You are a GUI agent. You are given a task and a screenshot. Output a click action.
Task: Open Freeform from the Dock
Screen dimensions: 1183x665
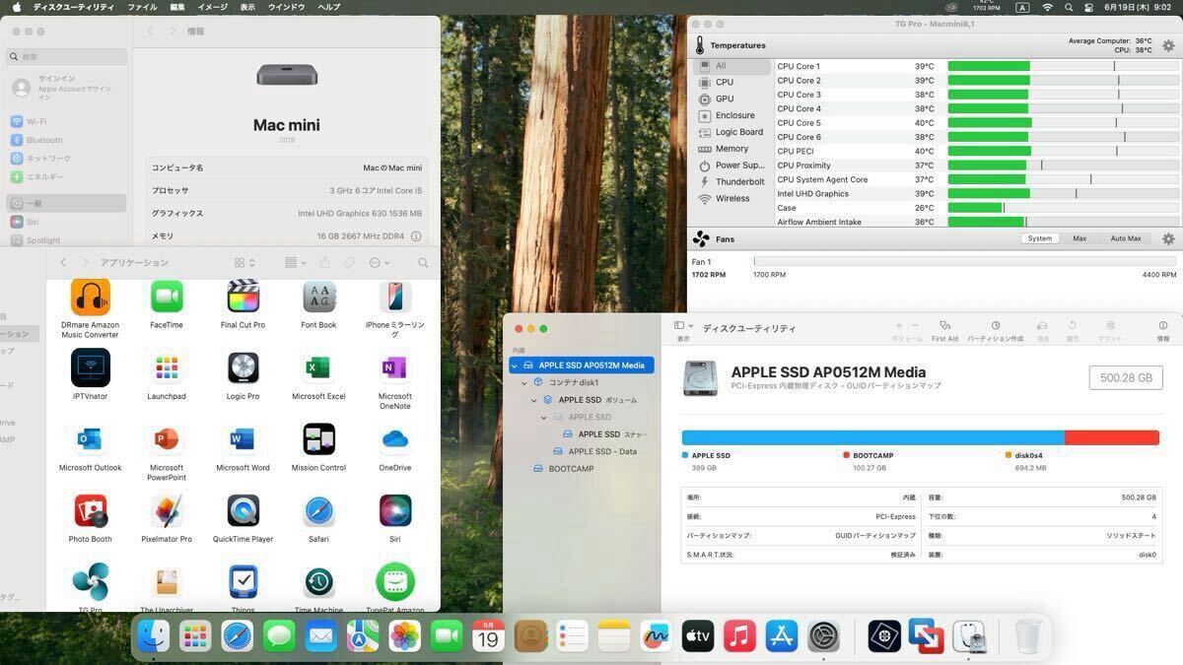click(x=656, y=636)
